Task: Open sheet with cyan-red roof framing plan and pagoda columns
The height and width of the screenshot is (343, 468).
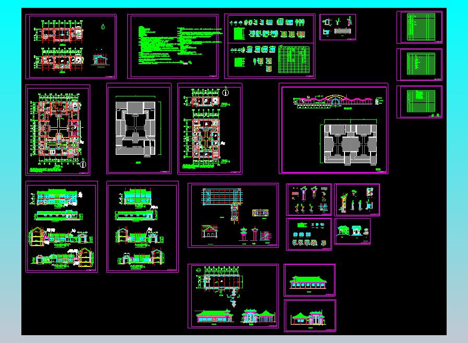Action: coord(233,215)
